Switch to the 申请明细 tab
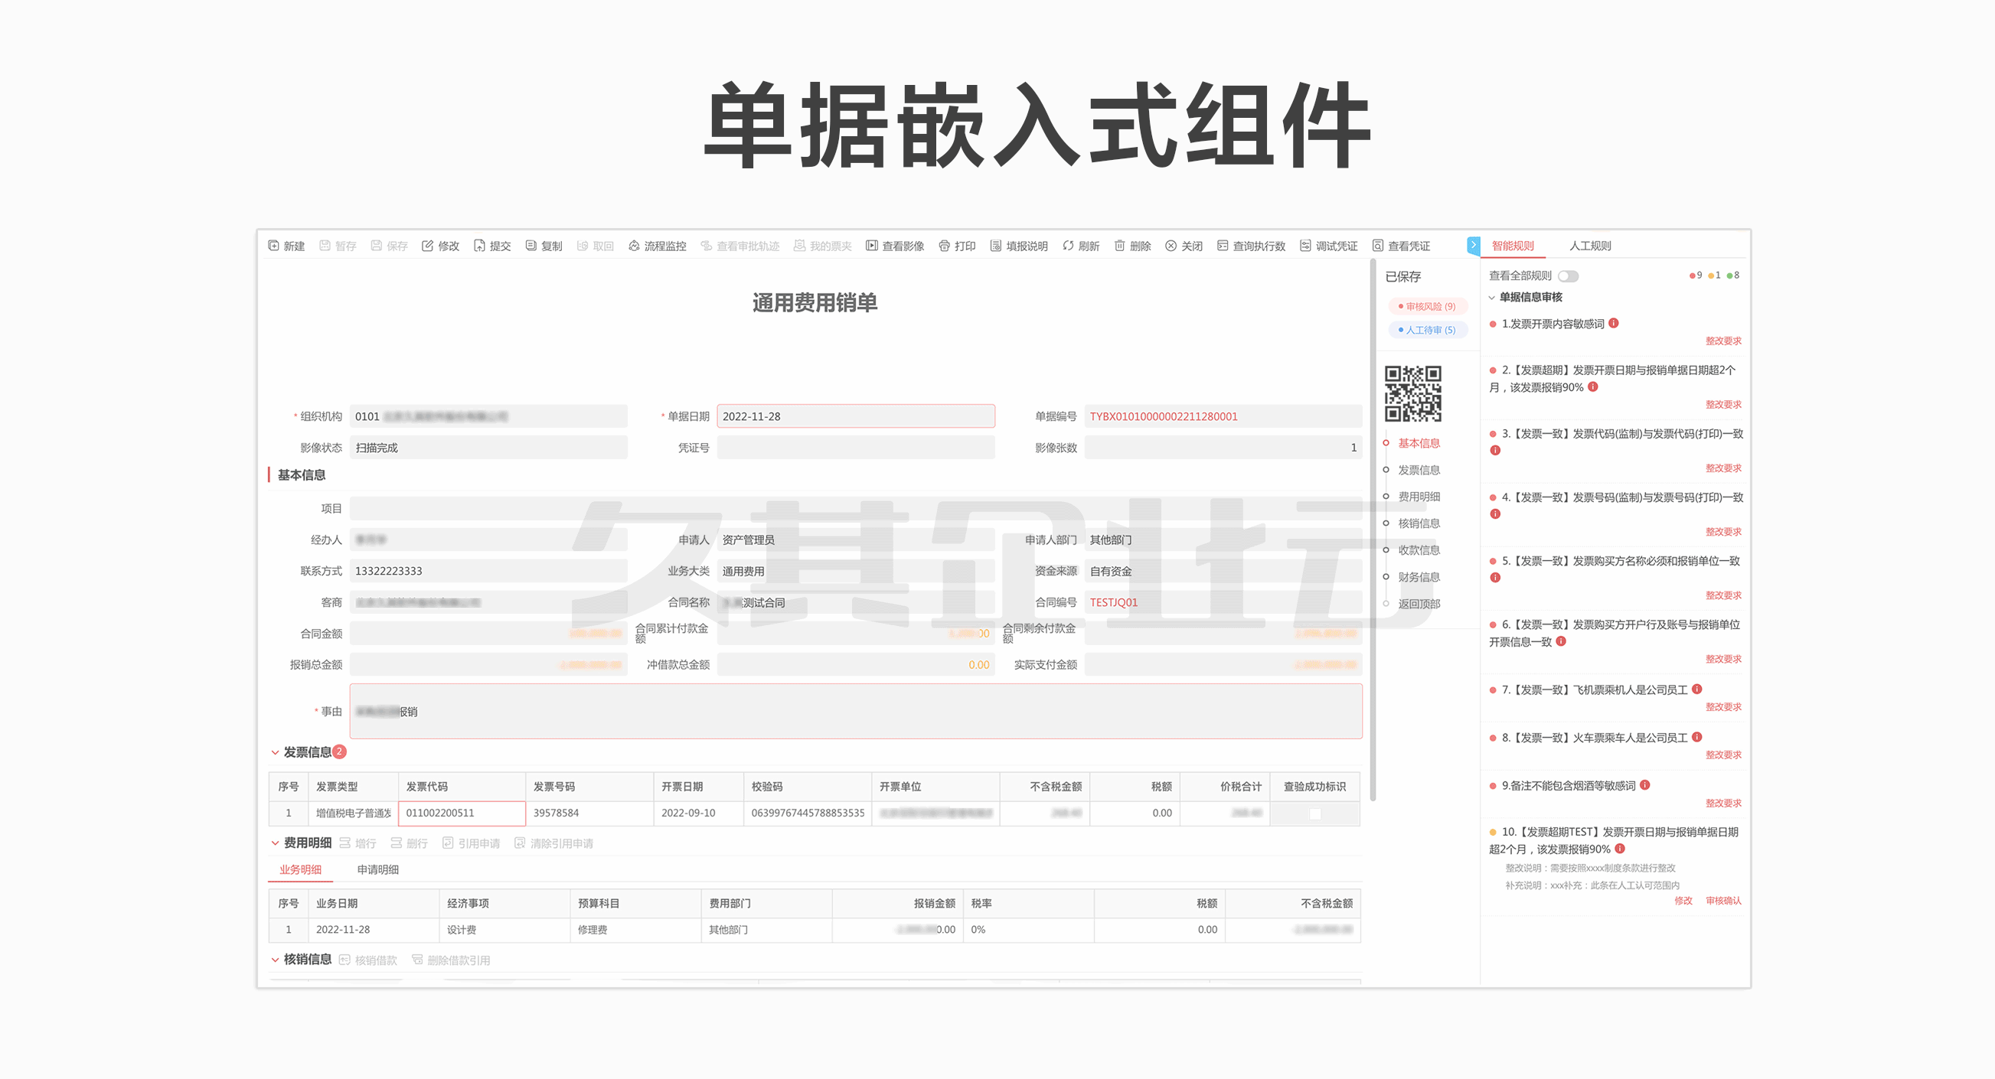This screenshot has width=1995, height=1079. (x=377, y=869)
